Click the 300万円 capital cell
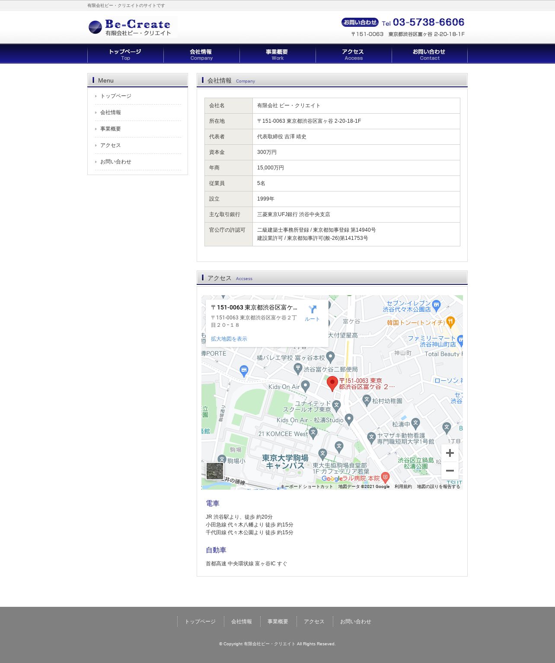Image resolution: width=555 pixels, height=663 pixels. click(x=356, y=152)
